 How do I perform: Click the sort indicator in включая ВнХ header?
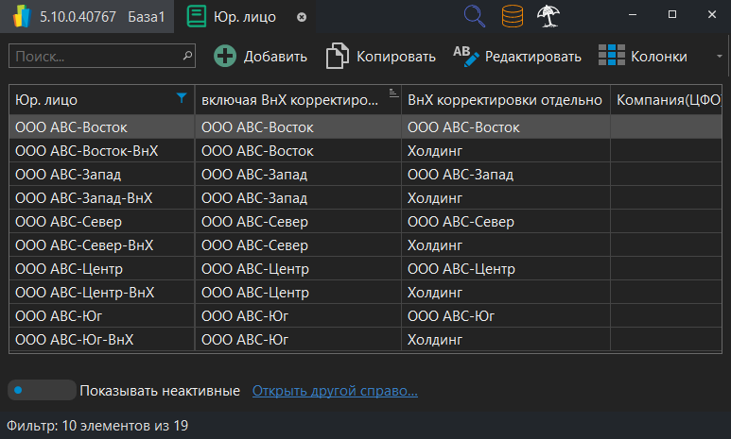(x=393, y=93)
